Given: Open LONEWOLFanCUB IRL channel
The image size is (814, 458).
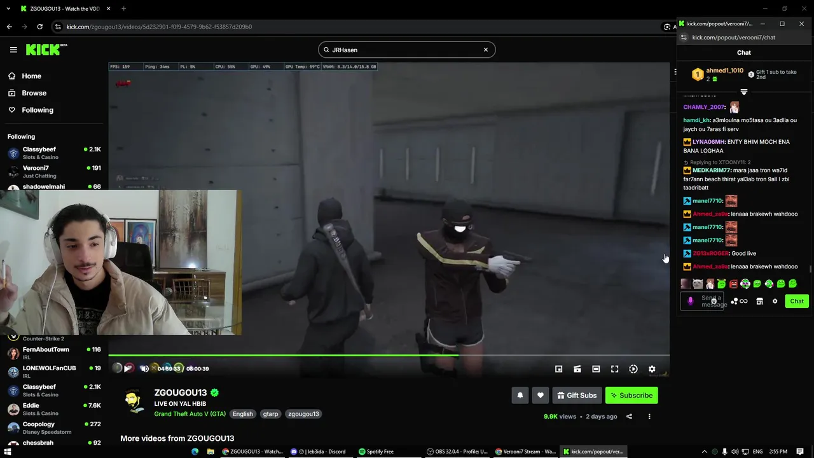Looking at the screenshot, I should (x=54, y=371).
